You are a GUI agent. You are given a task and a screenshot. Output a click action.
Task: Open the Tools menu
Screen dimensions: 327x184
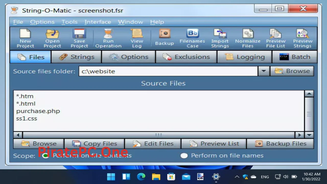(x=69, y=22)
